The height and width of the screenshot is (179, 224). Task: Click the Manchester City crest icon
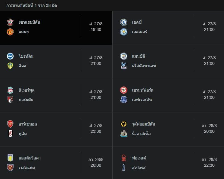tap(124, 56)
